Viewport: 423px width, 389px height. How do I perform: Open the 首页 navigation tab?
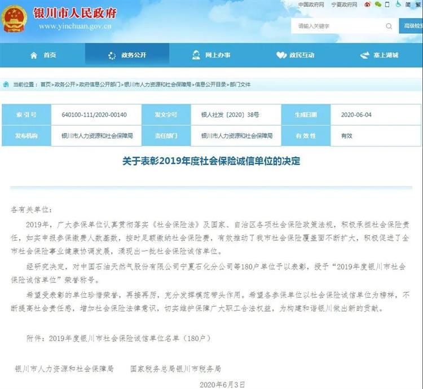[x=43, y=55]
